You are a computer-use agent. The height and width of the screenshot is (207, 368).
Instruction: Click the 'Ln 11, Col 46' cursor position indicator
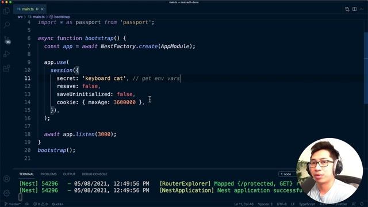pyautogui.click(x=244, y=204)
